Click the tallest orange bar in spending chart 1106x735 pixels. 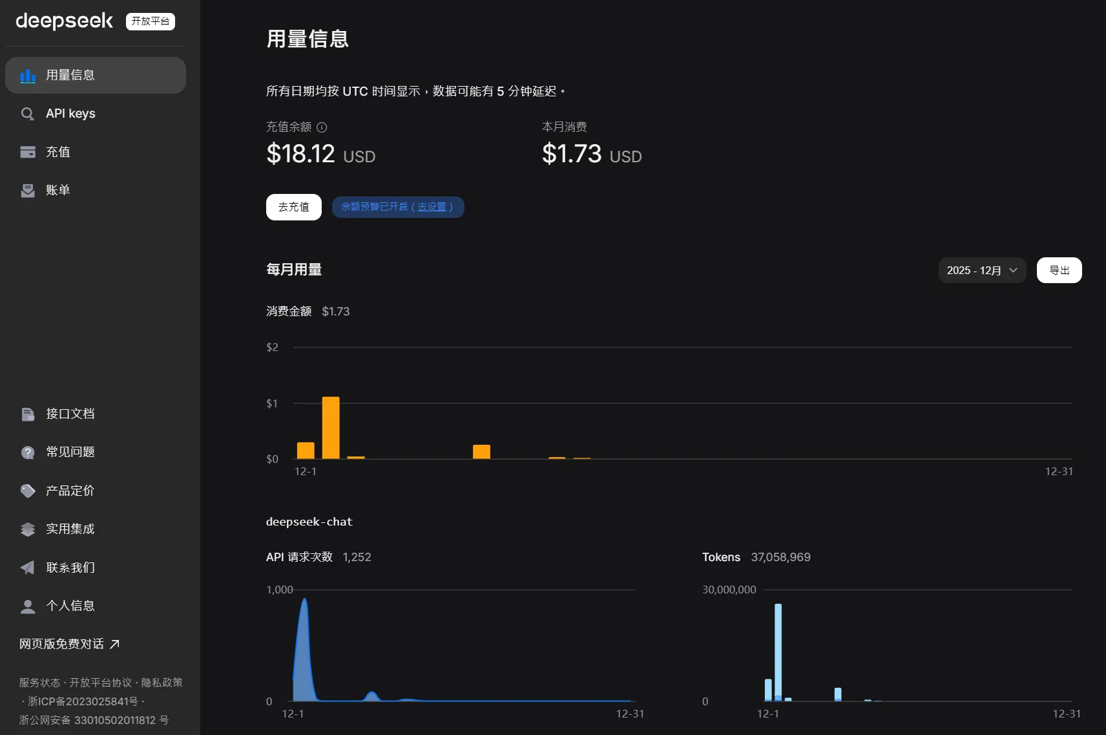(x=331, y=427)
